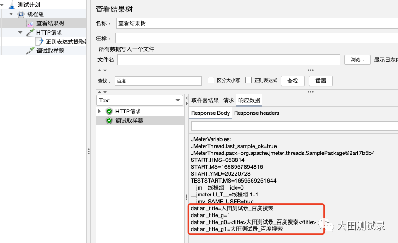Click the line TESTSTART.MS=1659569251644
The image size is (398, 243).
click(x=233, y=181)
